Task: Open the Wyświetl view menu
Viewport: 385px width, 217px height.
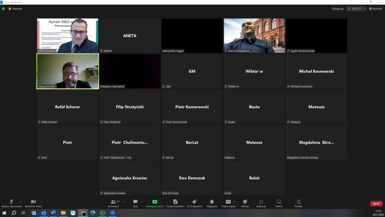Action: click(x=375, y=9)
